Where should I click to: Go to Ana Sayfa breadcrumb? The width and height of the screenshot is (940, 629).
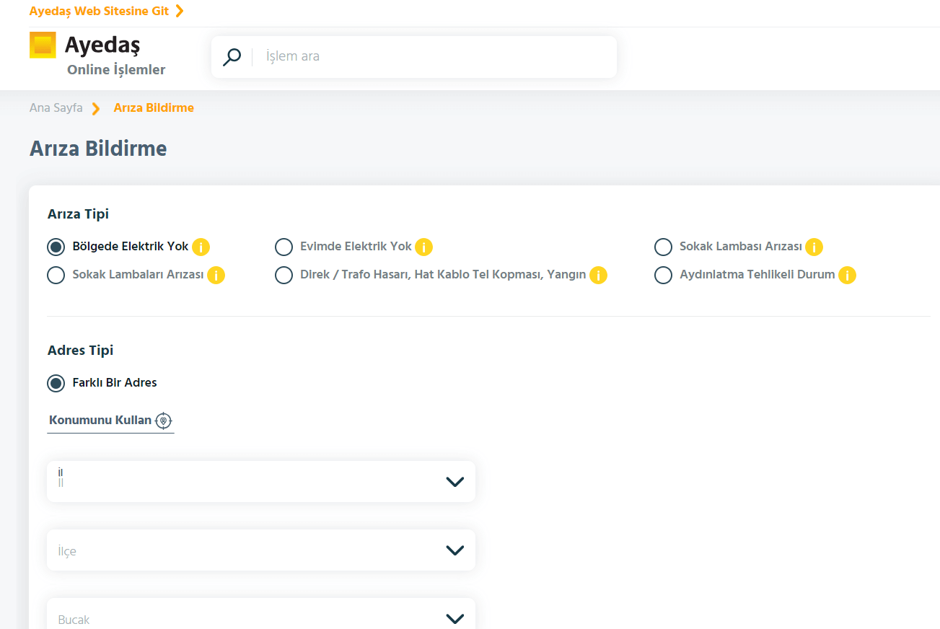56,108
